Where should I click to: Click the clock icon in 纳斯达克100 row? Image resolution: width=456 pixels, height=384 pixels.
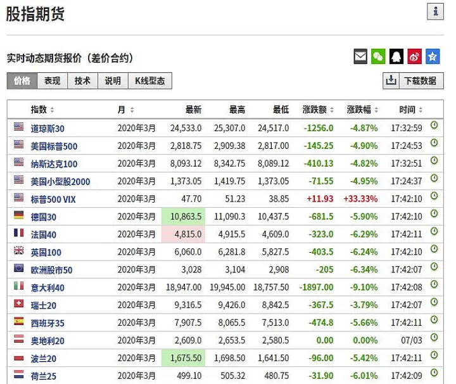tap(434, 160)
